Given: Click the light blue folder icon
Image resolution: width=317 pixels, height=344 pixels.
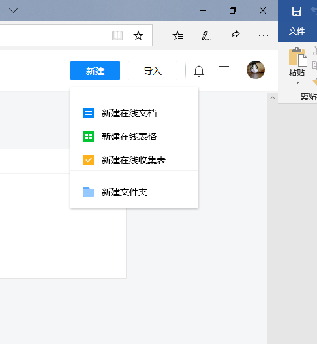Looking at the screenshot, I should tap(89, 192).
